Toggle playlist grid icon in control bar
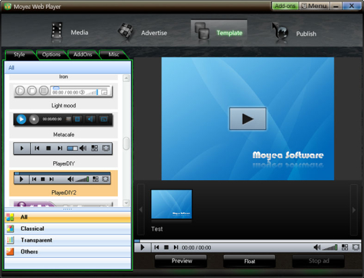The width and height of the screenshot is (364, 278). [345, 248]
